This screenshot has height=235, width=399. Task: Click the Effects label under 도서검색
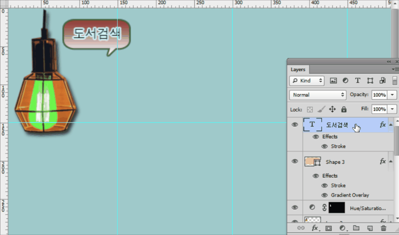click(330, 137)
